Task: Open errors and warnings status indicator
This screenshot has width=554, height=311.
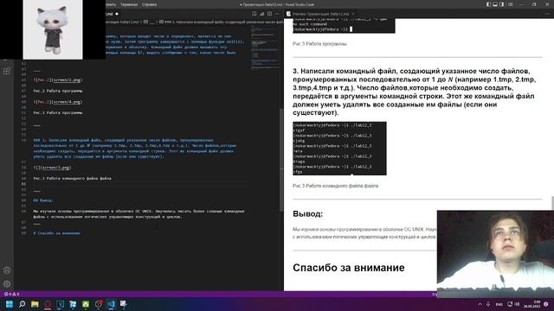Action: pyautogui.click(x=11, y=294)
